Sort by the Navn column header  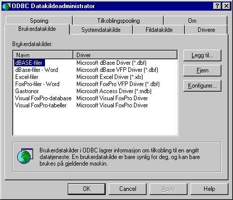tap(43, 55)
